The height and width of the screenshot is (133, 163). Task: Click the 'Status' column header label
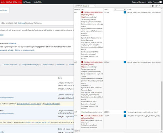pos(106,9)
